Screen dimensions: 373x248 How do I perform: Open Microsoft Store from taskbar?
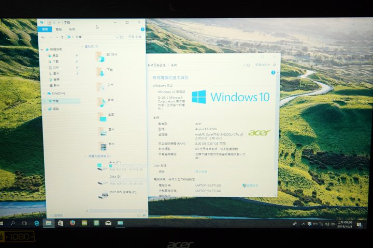point(61,223)
